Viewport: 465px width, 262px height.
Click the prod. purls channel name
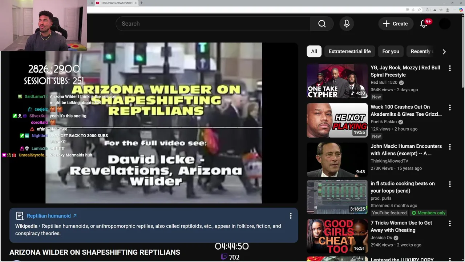pos(381,198)
